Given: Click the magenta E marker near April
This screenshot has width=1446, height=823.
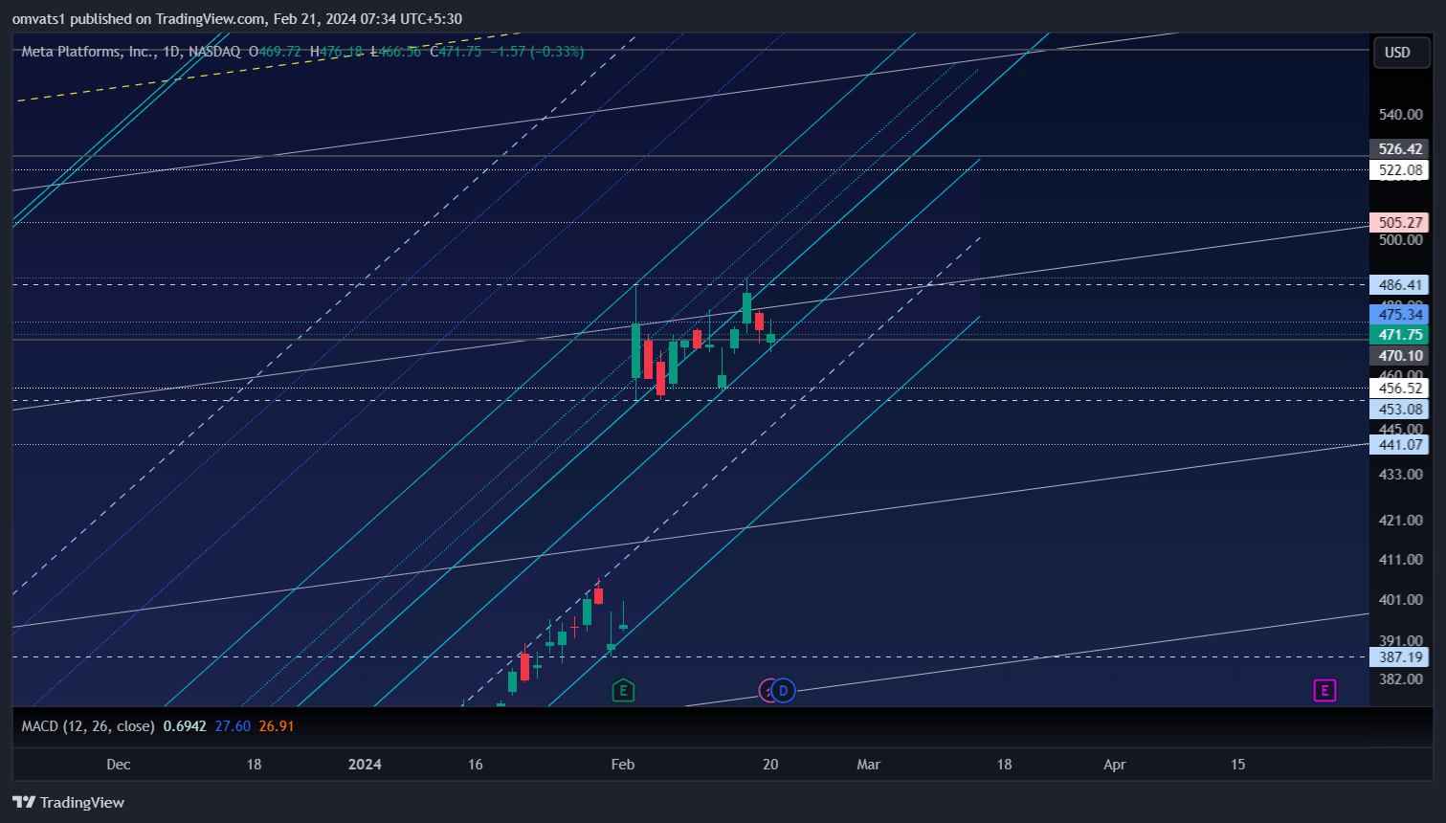Looking at the screenshot, I should (1324, 690).
